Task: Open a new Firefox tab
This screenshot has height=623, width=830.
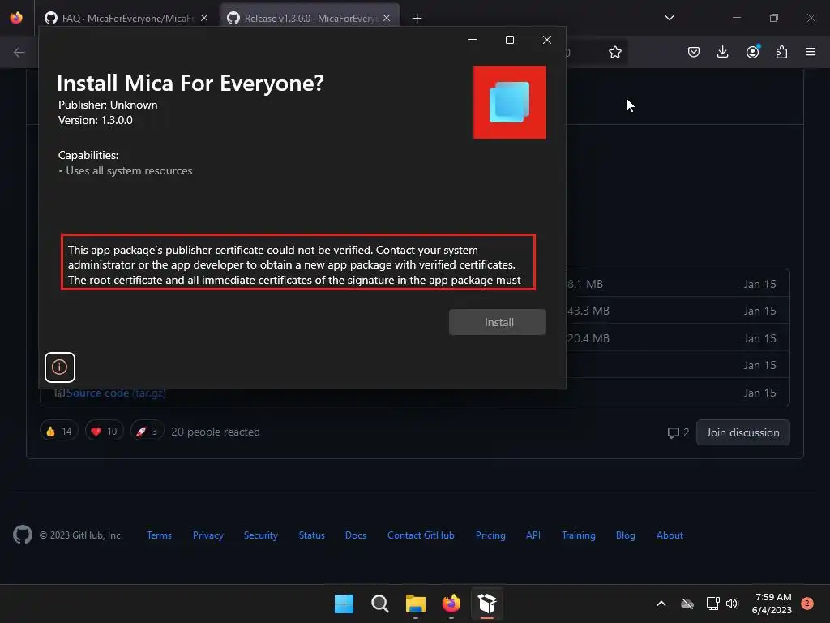Action: click(417, 19)
